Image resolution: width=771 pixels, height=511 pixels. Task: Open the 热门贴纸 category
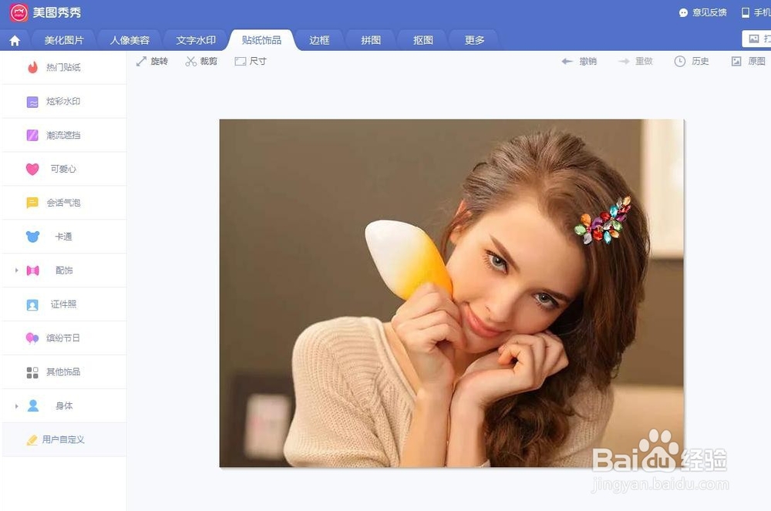point(64,67)
